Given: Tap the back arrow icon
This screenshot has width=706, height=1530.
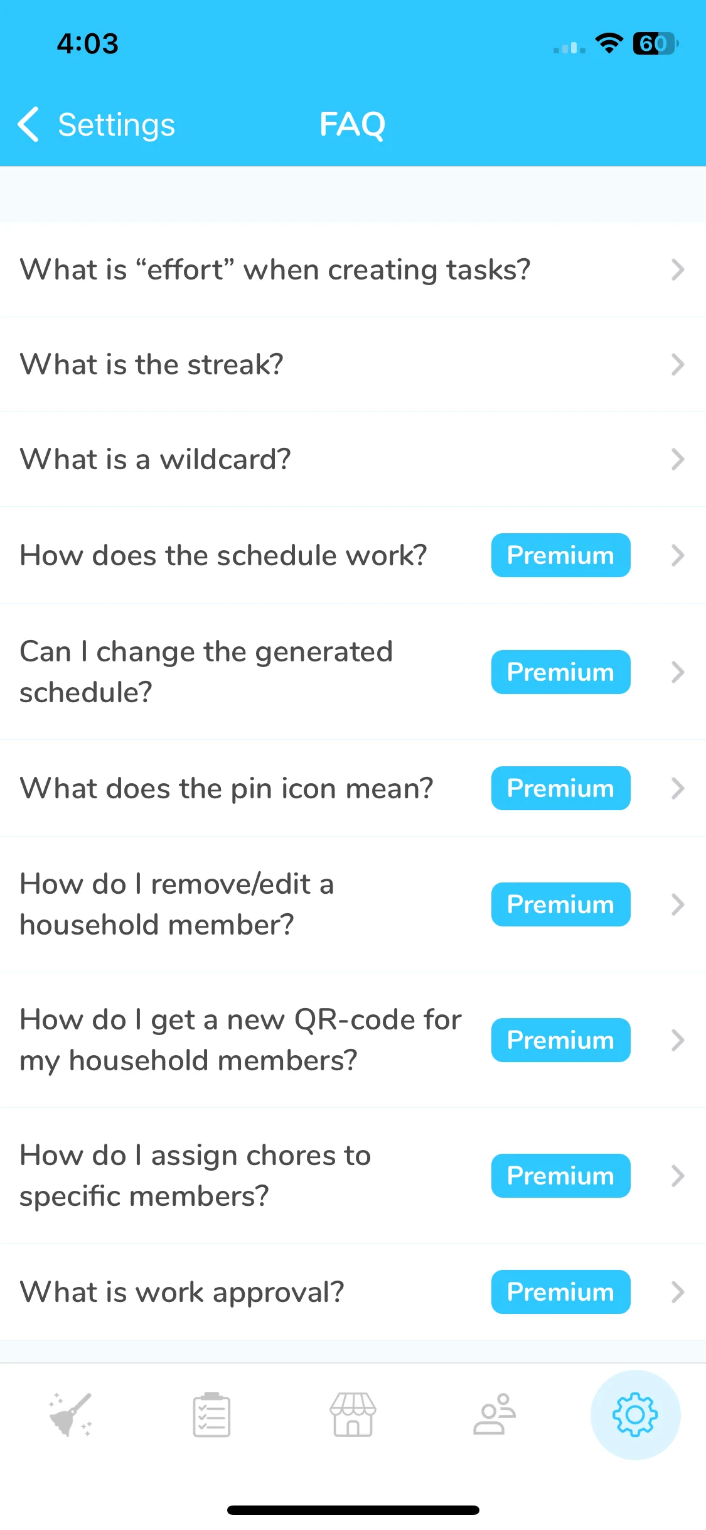Looking at the screenshot, I should [28, 124].
